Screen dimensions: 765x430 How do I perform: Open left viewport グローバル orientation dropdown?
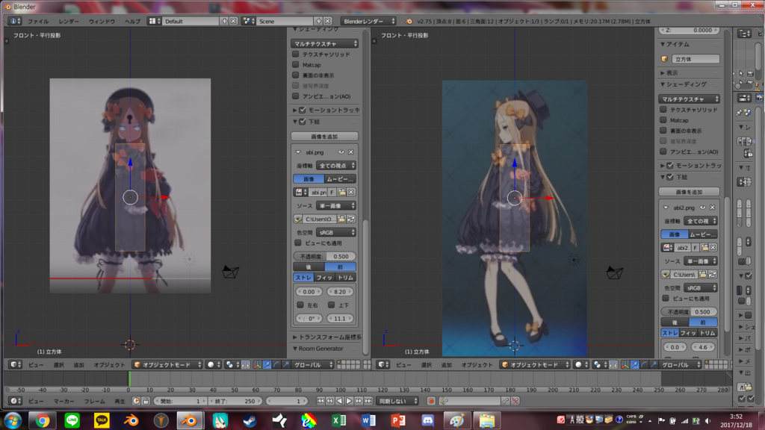312,364
